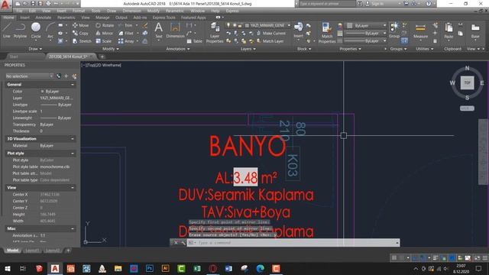Open the No selection dropdown

(29, 76)
